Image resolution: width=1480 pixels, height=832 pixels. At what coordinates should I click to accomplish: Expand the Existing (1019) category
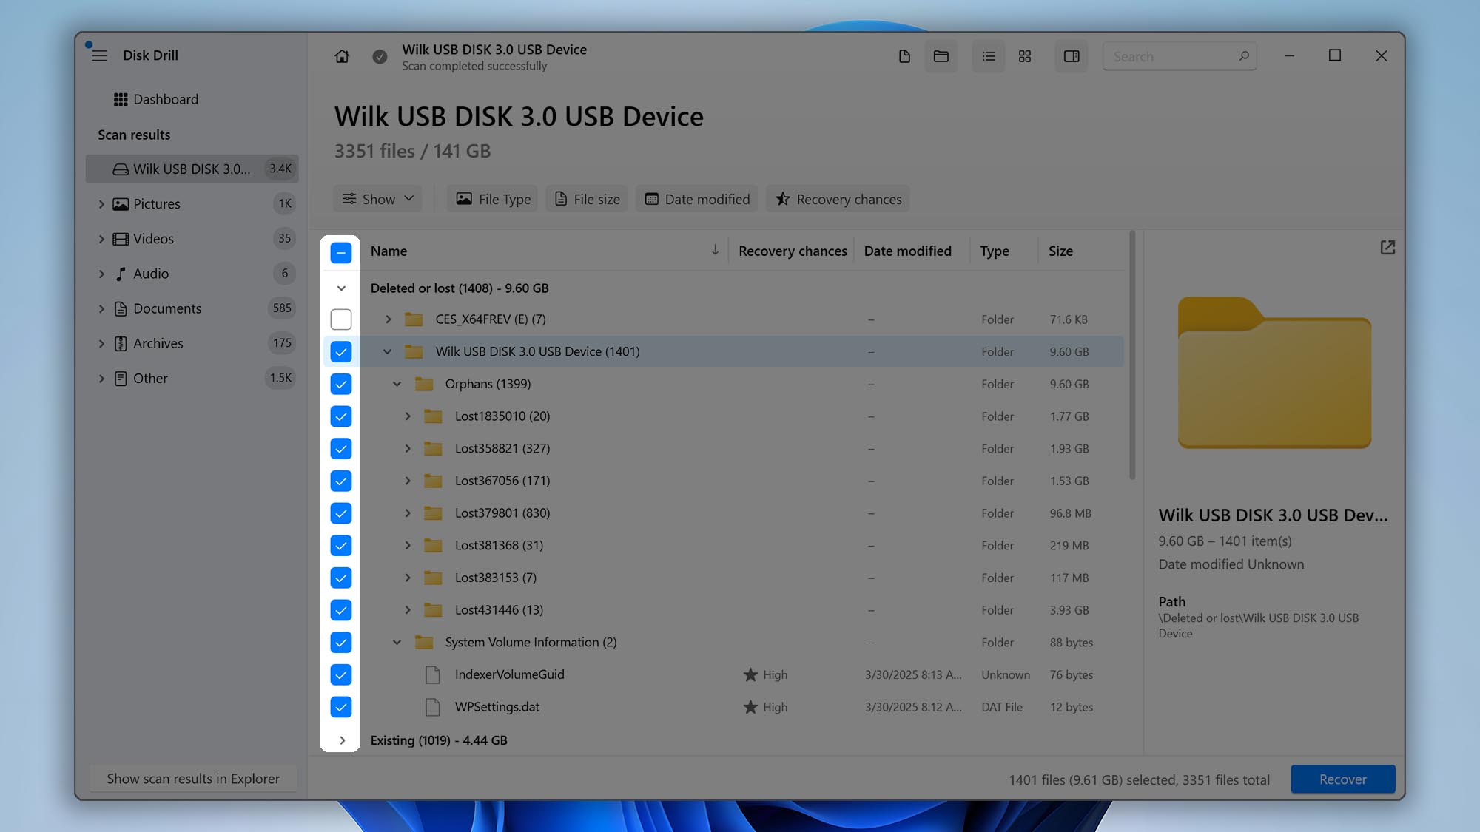click(x=343, y=740)
